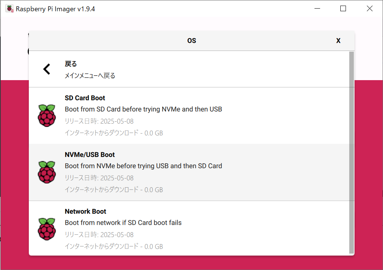This screenshot has height=270, width=383.
Task: Click the Raspberry Pi Imager title bar icon
Action: click(x=9, y=9)
